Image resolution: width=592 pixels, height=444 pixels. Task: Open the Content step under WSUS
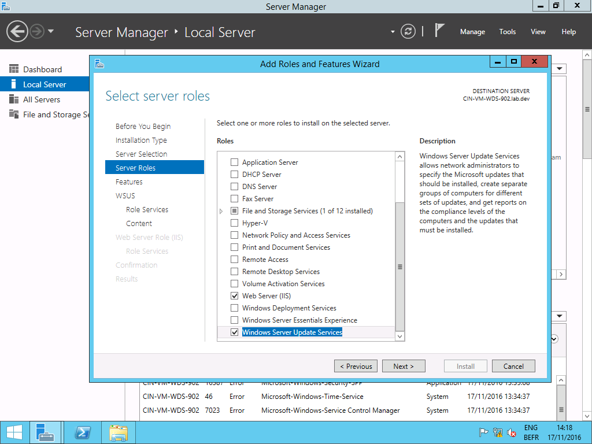[x=139, y=224]
